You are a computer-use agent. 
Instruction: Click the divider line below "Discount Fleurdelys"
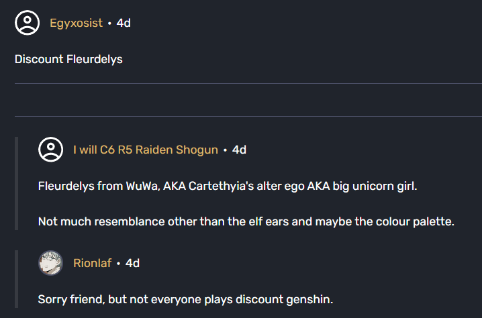pyautogui.click(x=248, y=84)
